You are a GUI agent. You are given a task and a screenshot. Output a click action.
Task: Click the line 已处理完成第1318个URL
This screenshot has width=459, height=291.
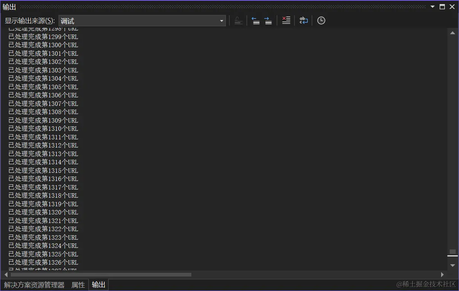43,195
